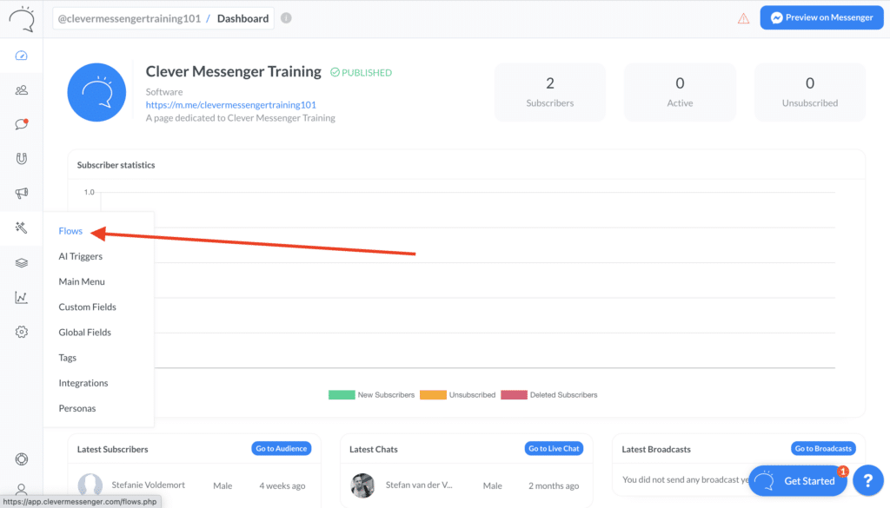
Task: Open the m.me/clevermessengertraining101 link
Action: click(230, 105)
